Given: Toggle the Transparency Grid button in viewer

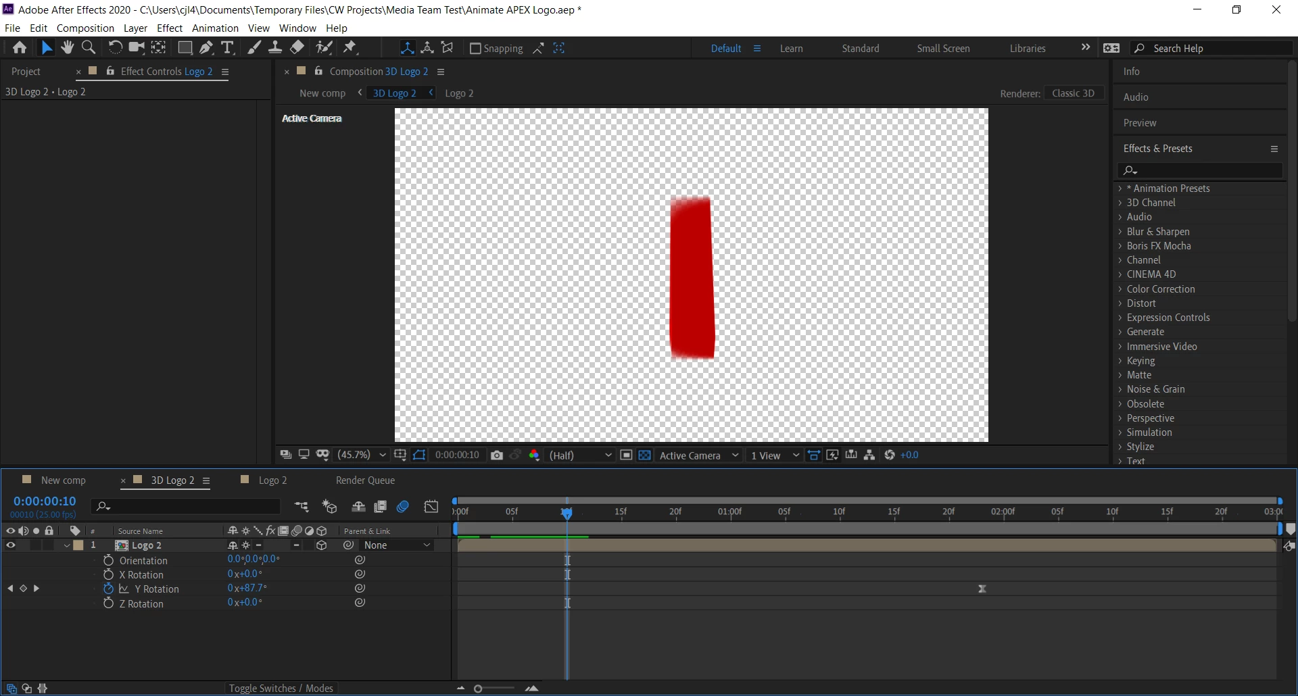Looking at the screenshot, I should pyautogui.click(x=645, y=455).
